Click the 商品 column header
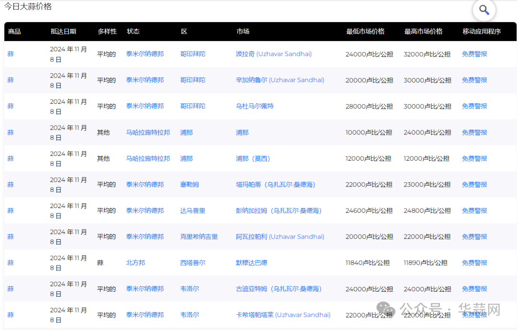Screen dimensions: 517x330 click(x=14, y=31)
